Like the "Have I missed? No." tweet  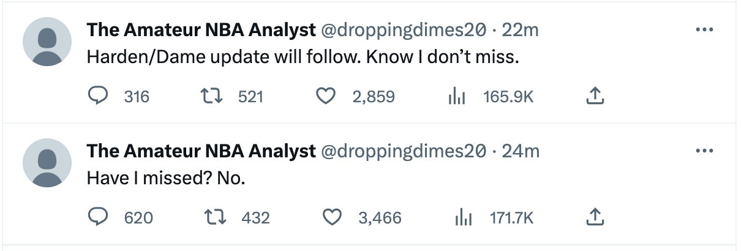[333, 217]
